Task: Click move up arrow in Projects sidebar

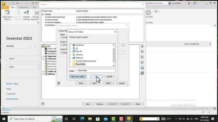Action: coord(142,46)
